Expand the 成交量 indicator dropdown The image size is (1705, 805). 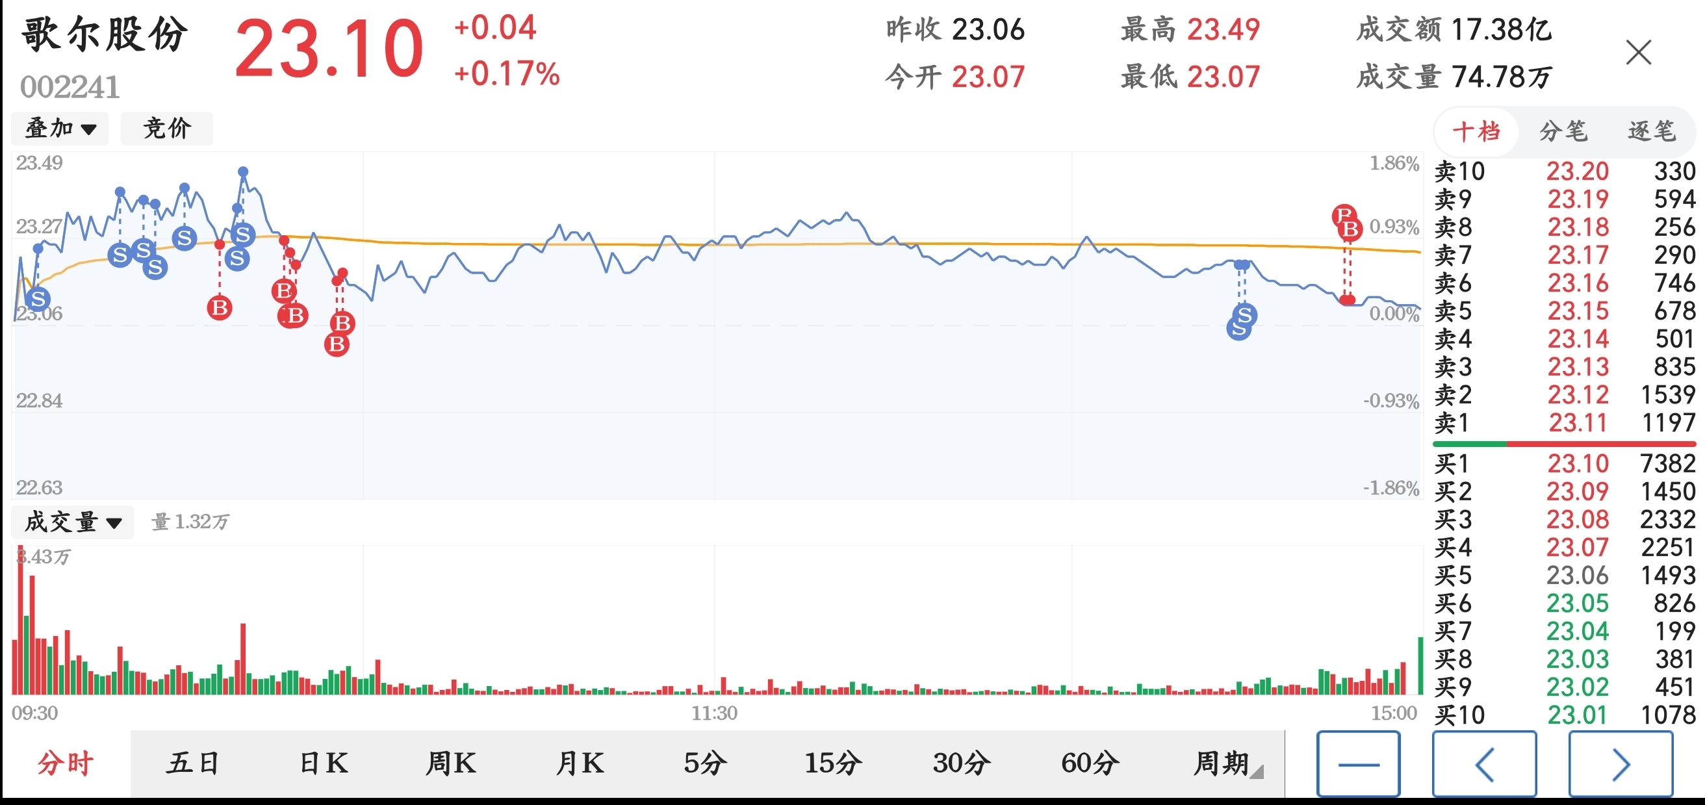[x=73, y=522]
